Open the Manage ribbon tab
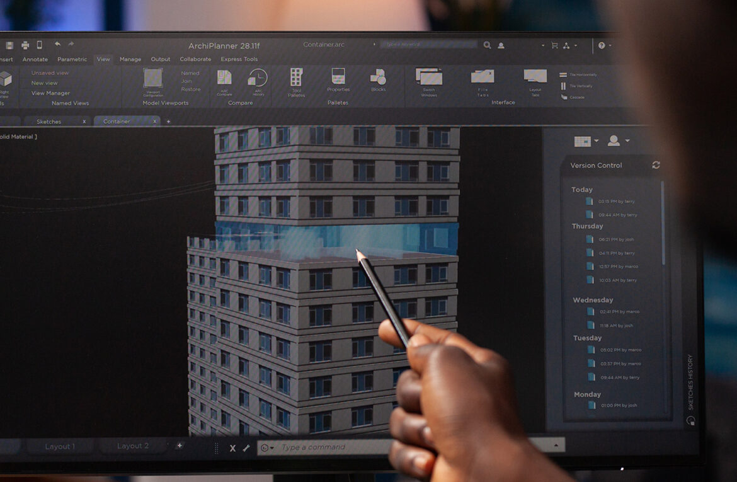737x482 pixels. pyautogui.click(x=130, y=59)
